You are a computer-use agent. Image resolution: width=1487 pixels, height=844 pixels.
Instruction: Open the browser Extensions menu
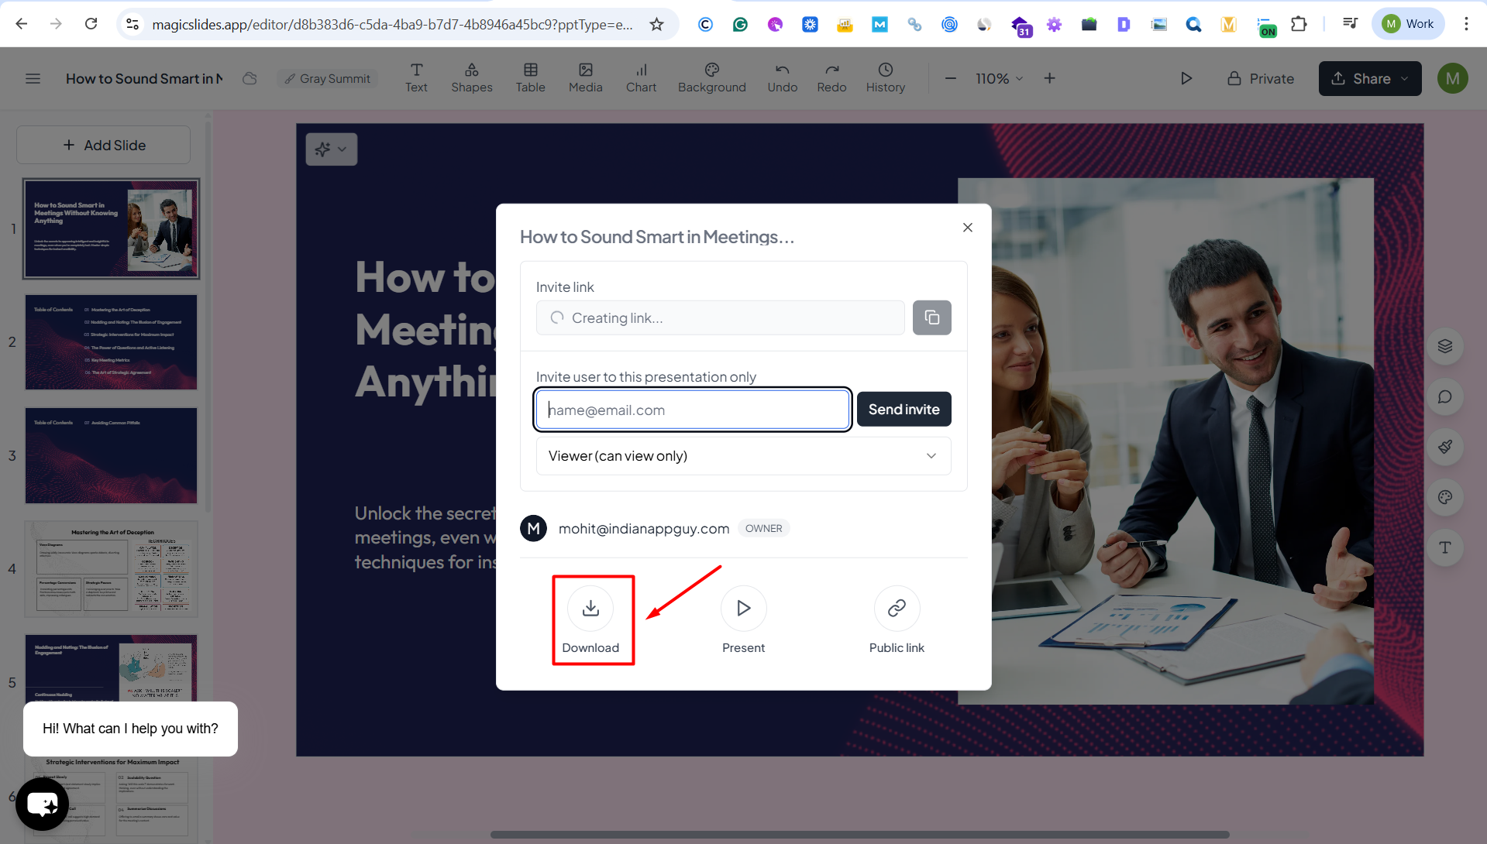(x=1299, y=24)
